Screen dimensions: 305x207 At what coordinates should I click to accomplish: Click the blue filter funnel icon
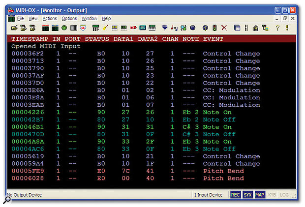click(165, 28)
